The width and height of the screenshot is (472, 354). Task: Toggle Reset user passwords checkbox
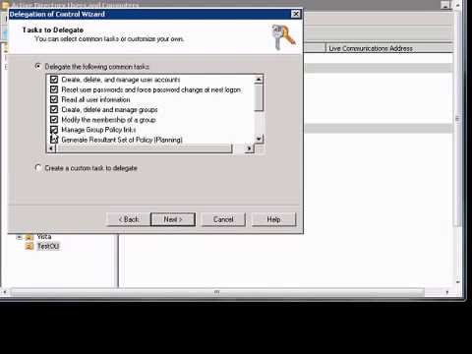coord(54,89)
